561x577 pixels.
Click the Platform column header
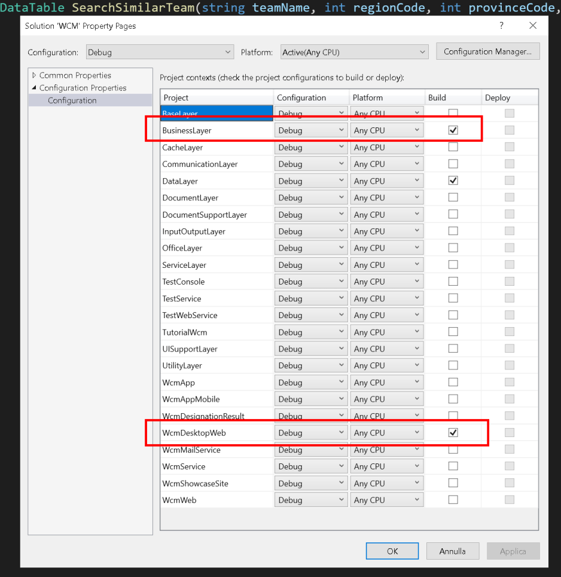tap(387, 97)
